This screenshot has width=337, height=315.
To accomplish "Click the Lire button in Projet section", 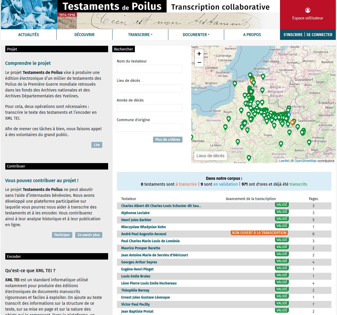I will (97, 145).
